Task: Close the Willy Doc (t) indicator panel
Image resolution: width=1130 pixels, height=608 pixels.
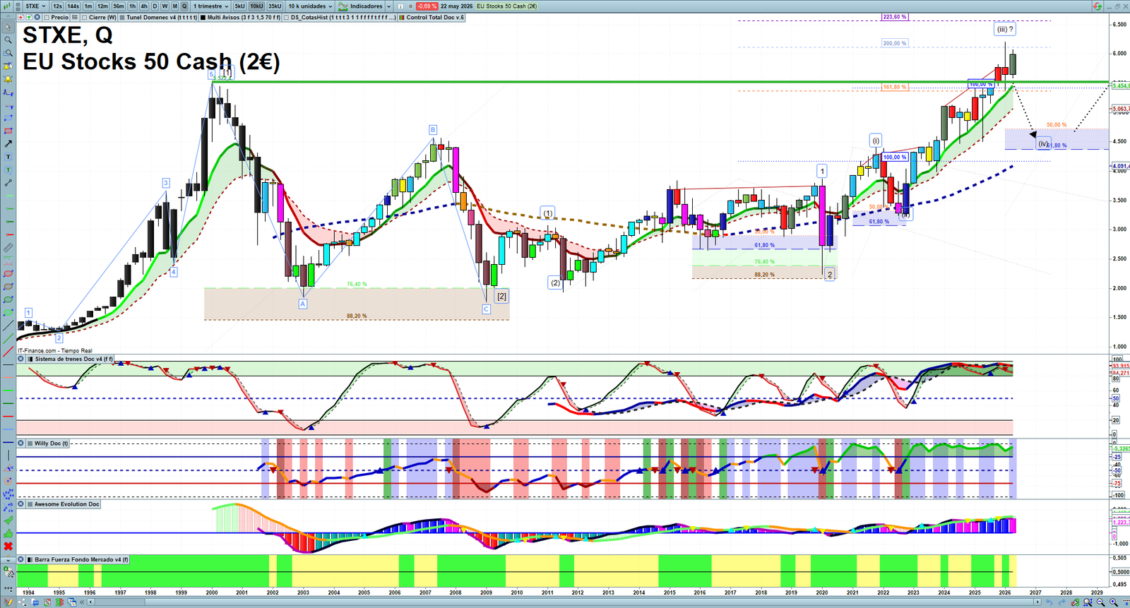Action: pos(20,443)
